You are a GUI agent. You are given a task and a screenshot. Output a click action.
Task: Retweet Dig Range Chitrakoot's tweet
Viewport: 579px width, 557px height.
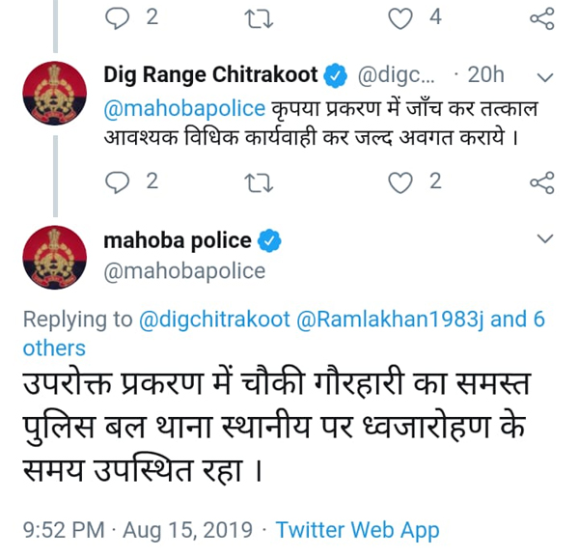(259, 182)
